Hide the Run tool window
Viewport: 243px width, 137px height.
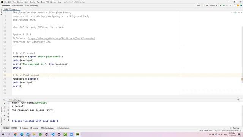click(241, 100)
